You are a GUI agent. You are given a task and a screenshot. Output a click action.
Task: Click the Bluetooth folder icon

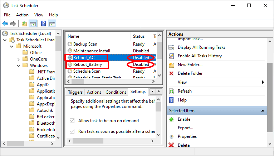32,123
